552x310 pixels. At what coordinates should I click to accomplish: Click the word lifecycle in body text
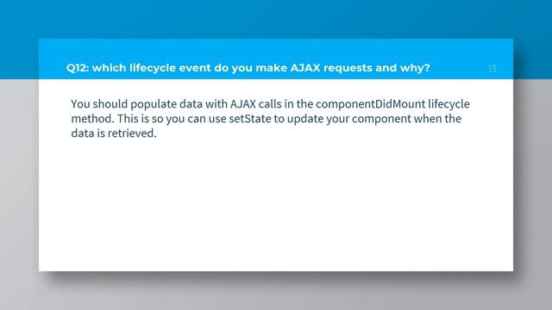[448, 104]
